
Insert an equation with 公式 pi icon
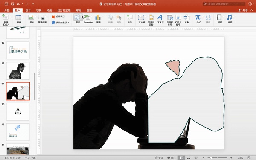point(198,17)
